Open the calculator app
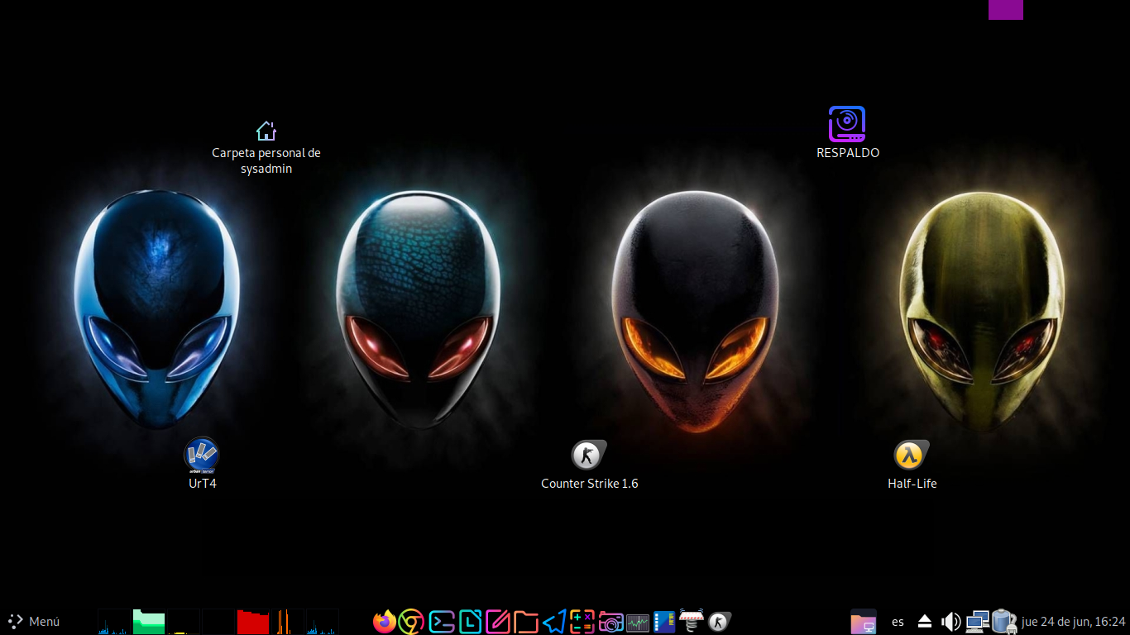Image resolution: width=1130 pixels, height=635 pixels. pyautogui.click(x=582, y=621)
